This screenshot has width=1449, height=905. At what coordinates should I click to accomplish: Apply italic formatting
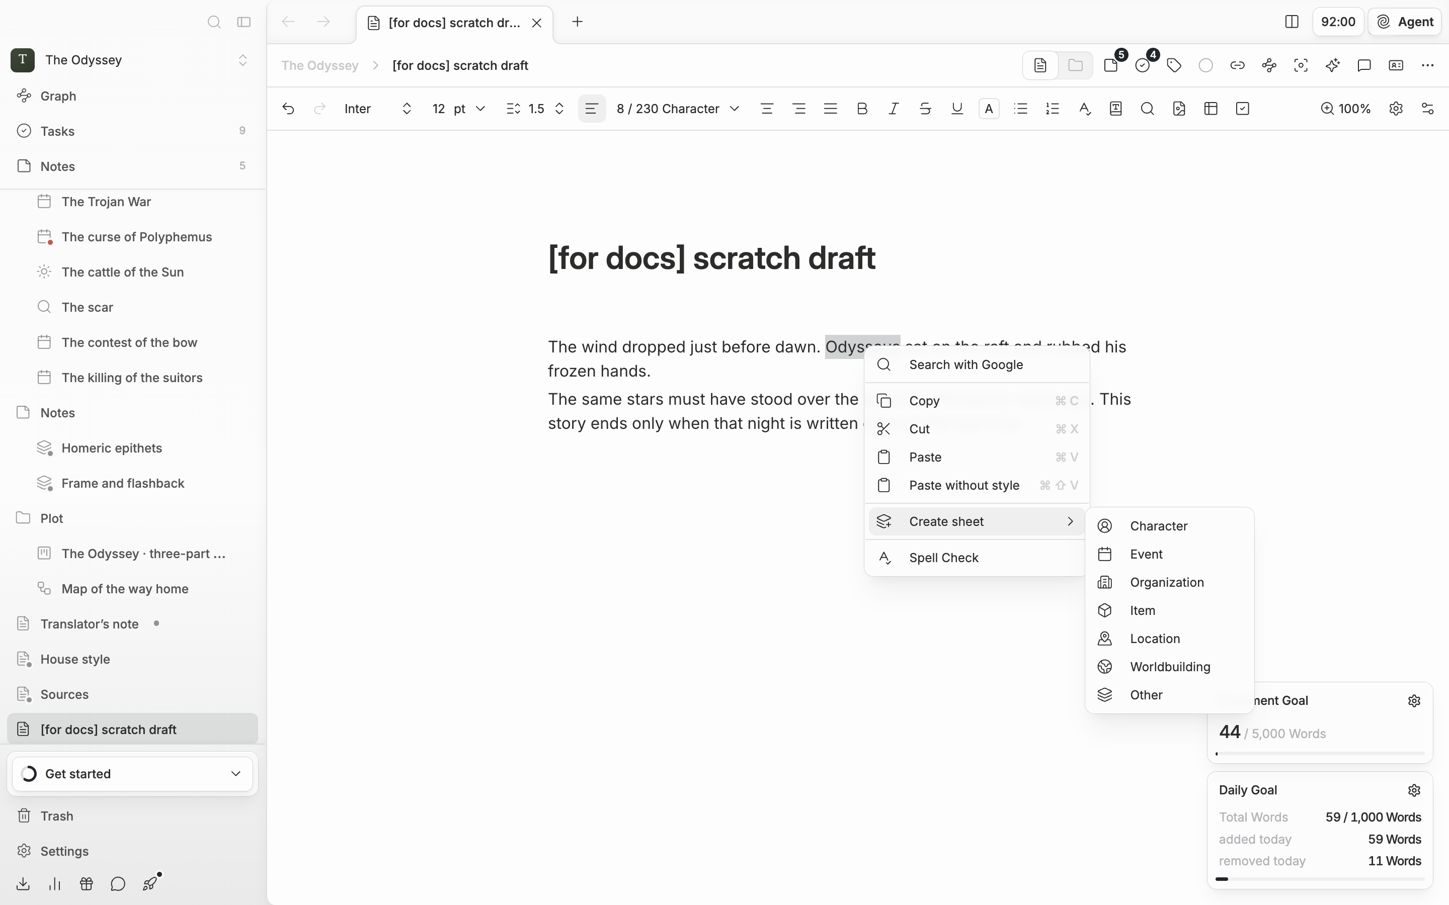[894, 108]
